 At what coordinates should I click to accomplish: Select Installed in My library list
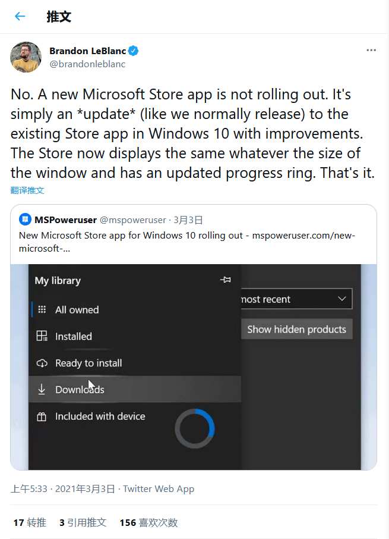(x=73, y=336)
